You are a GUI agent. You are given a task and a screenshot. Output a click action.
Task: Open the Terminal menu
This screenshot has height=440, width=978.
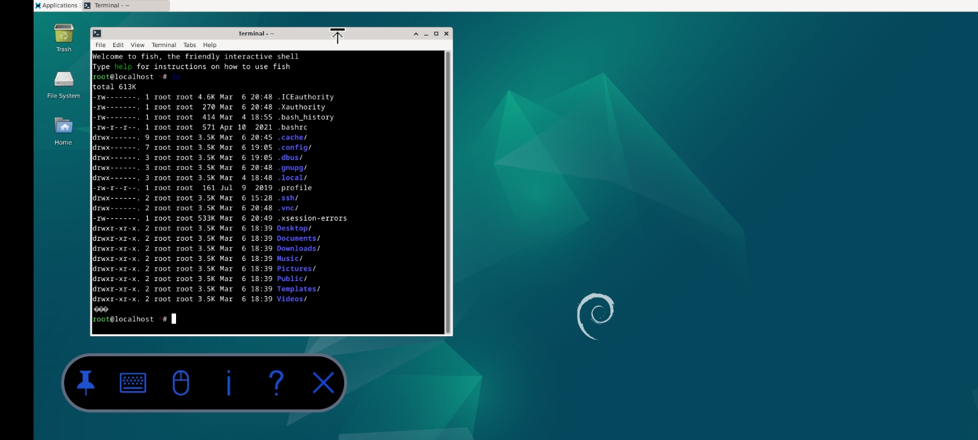[x=164, y=45]
